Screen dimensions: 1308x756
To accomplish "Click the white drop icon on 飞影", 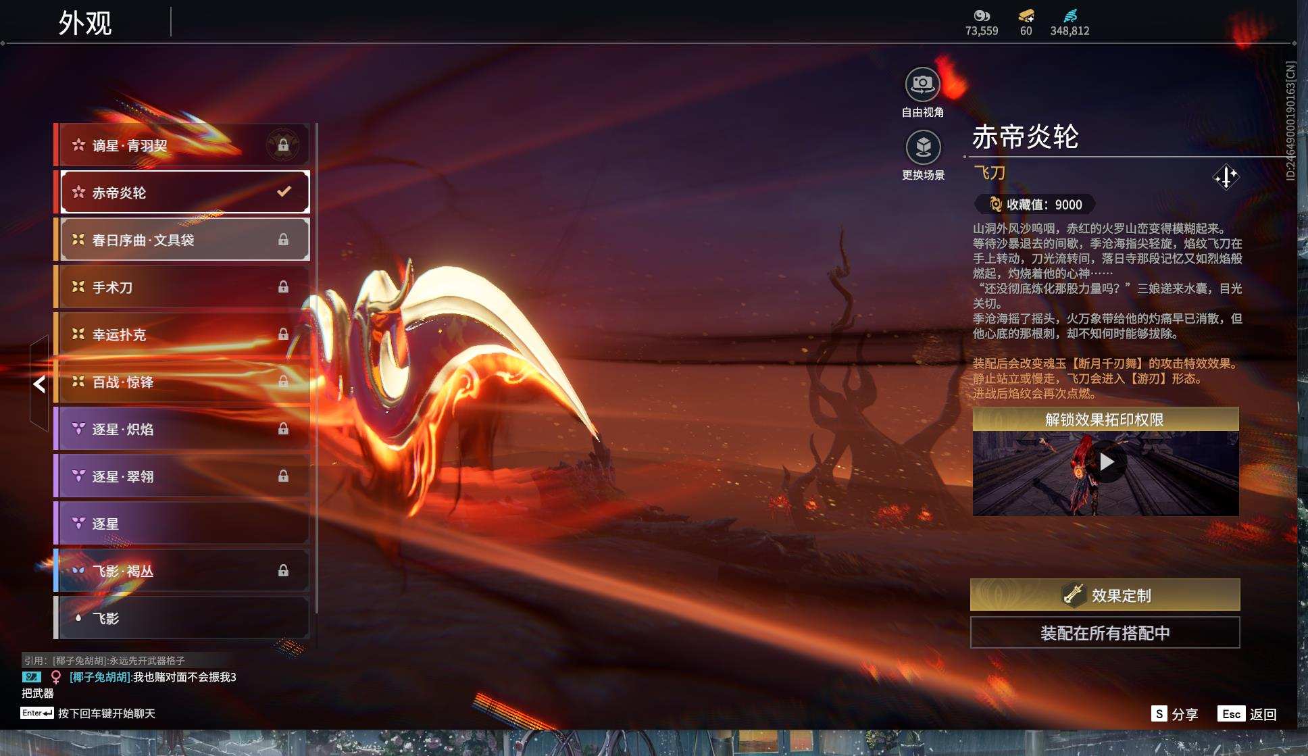I will [78, 618].
